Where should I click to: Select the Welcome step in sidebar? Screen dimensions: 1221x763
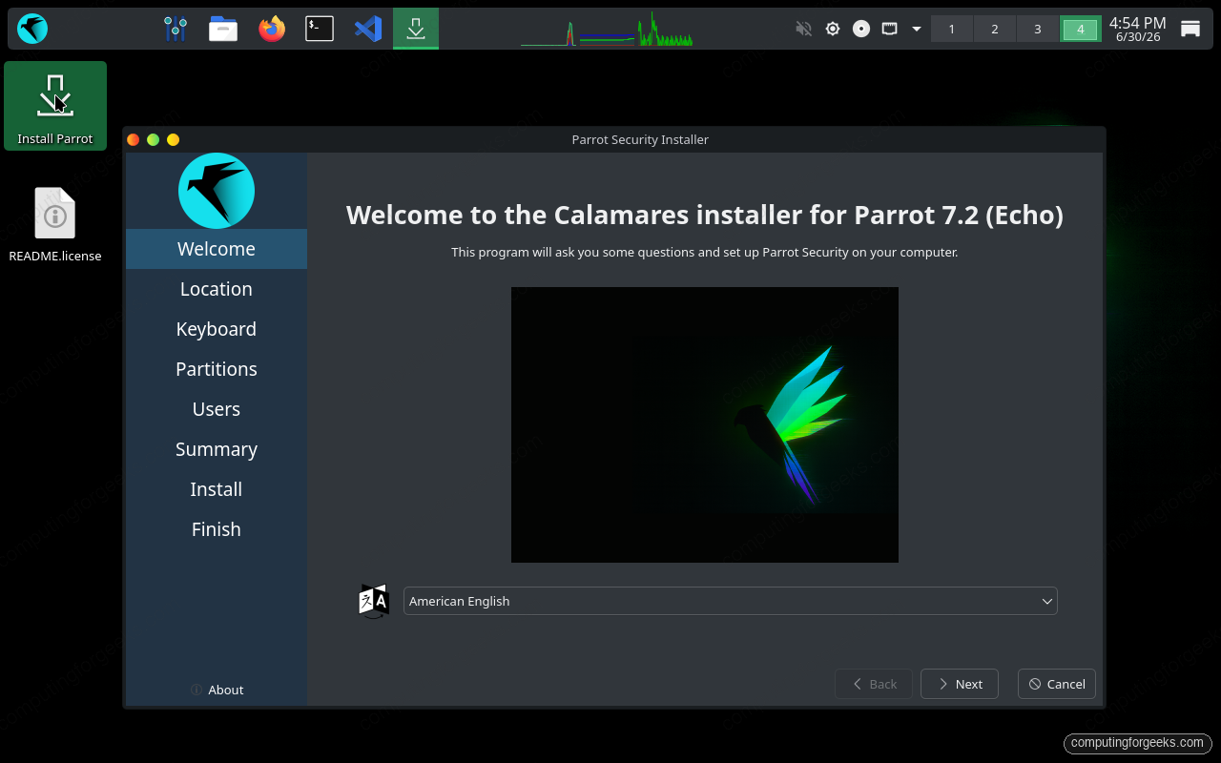point(217,249)
